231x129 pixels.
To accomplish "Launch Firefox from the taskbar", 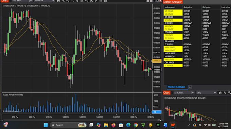I will 113,125.
